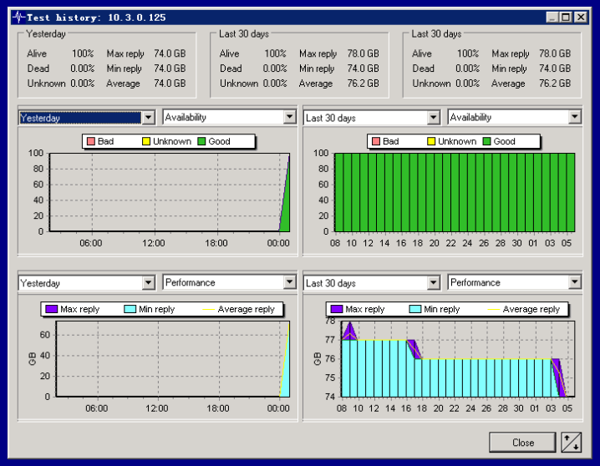This screenshot has width=600, height=466.
Task: Click Average reply line in 30-day performance legend
Action: click(494, 309)
